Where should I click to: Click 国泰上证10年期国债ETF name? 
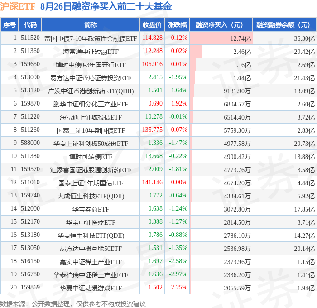(91, 130)
